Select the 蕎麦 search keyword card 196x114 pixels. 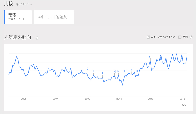(x=18, y=17)
